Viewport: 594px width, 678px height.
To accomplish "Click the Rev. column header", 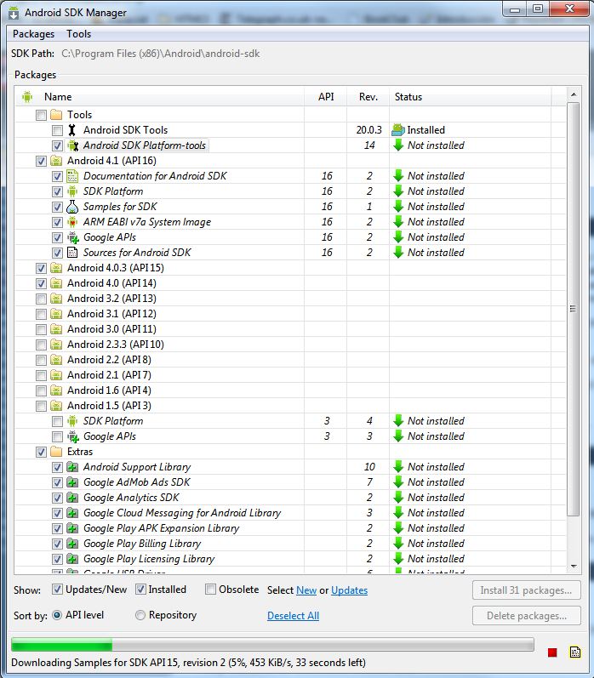I will [x=368, y=97].
